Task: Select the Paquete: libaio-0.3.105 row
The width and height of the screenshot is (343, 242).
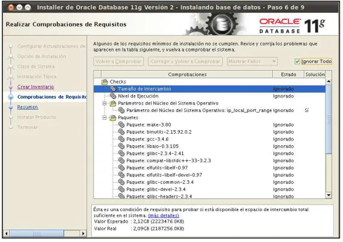Action: 210,146
